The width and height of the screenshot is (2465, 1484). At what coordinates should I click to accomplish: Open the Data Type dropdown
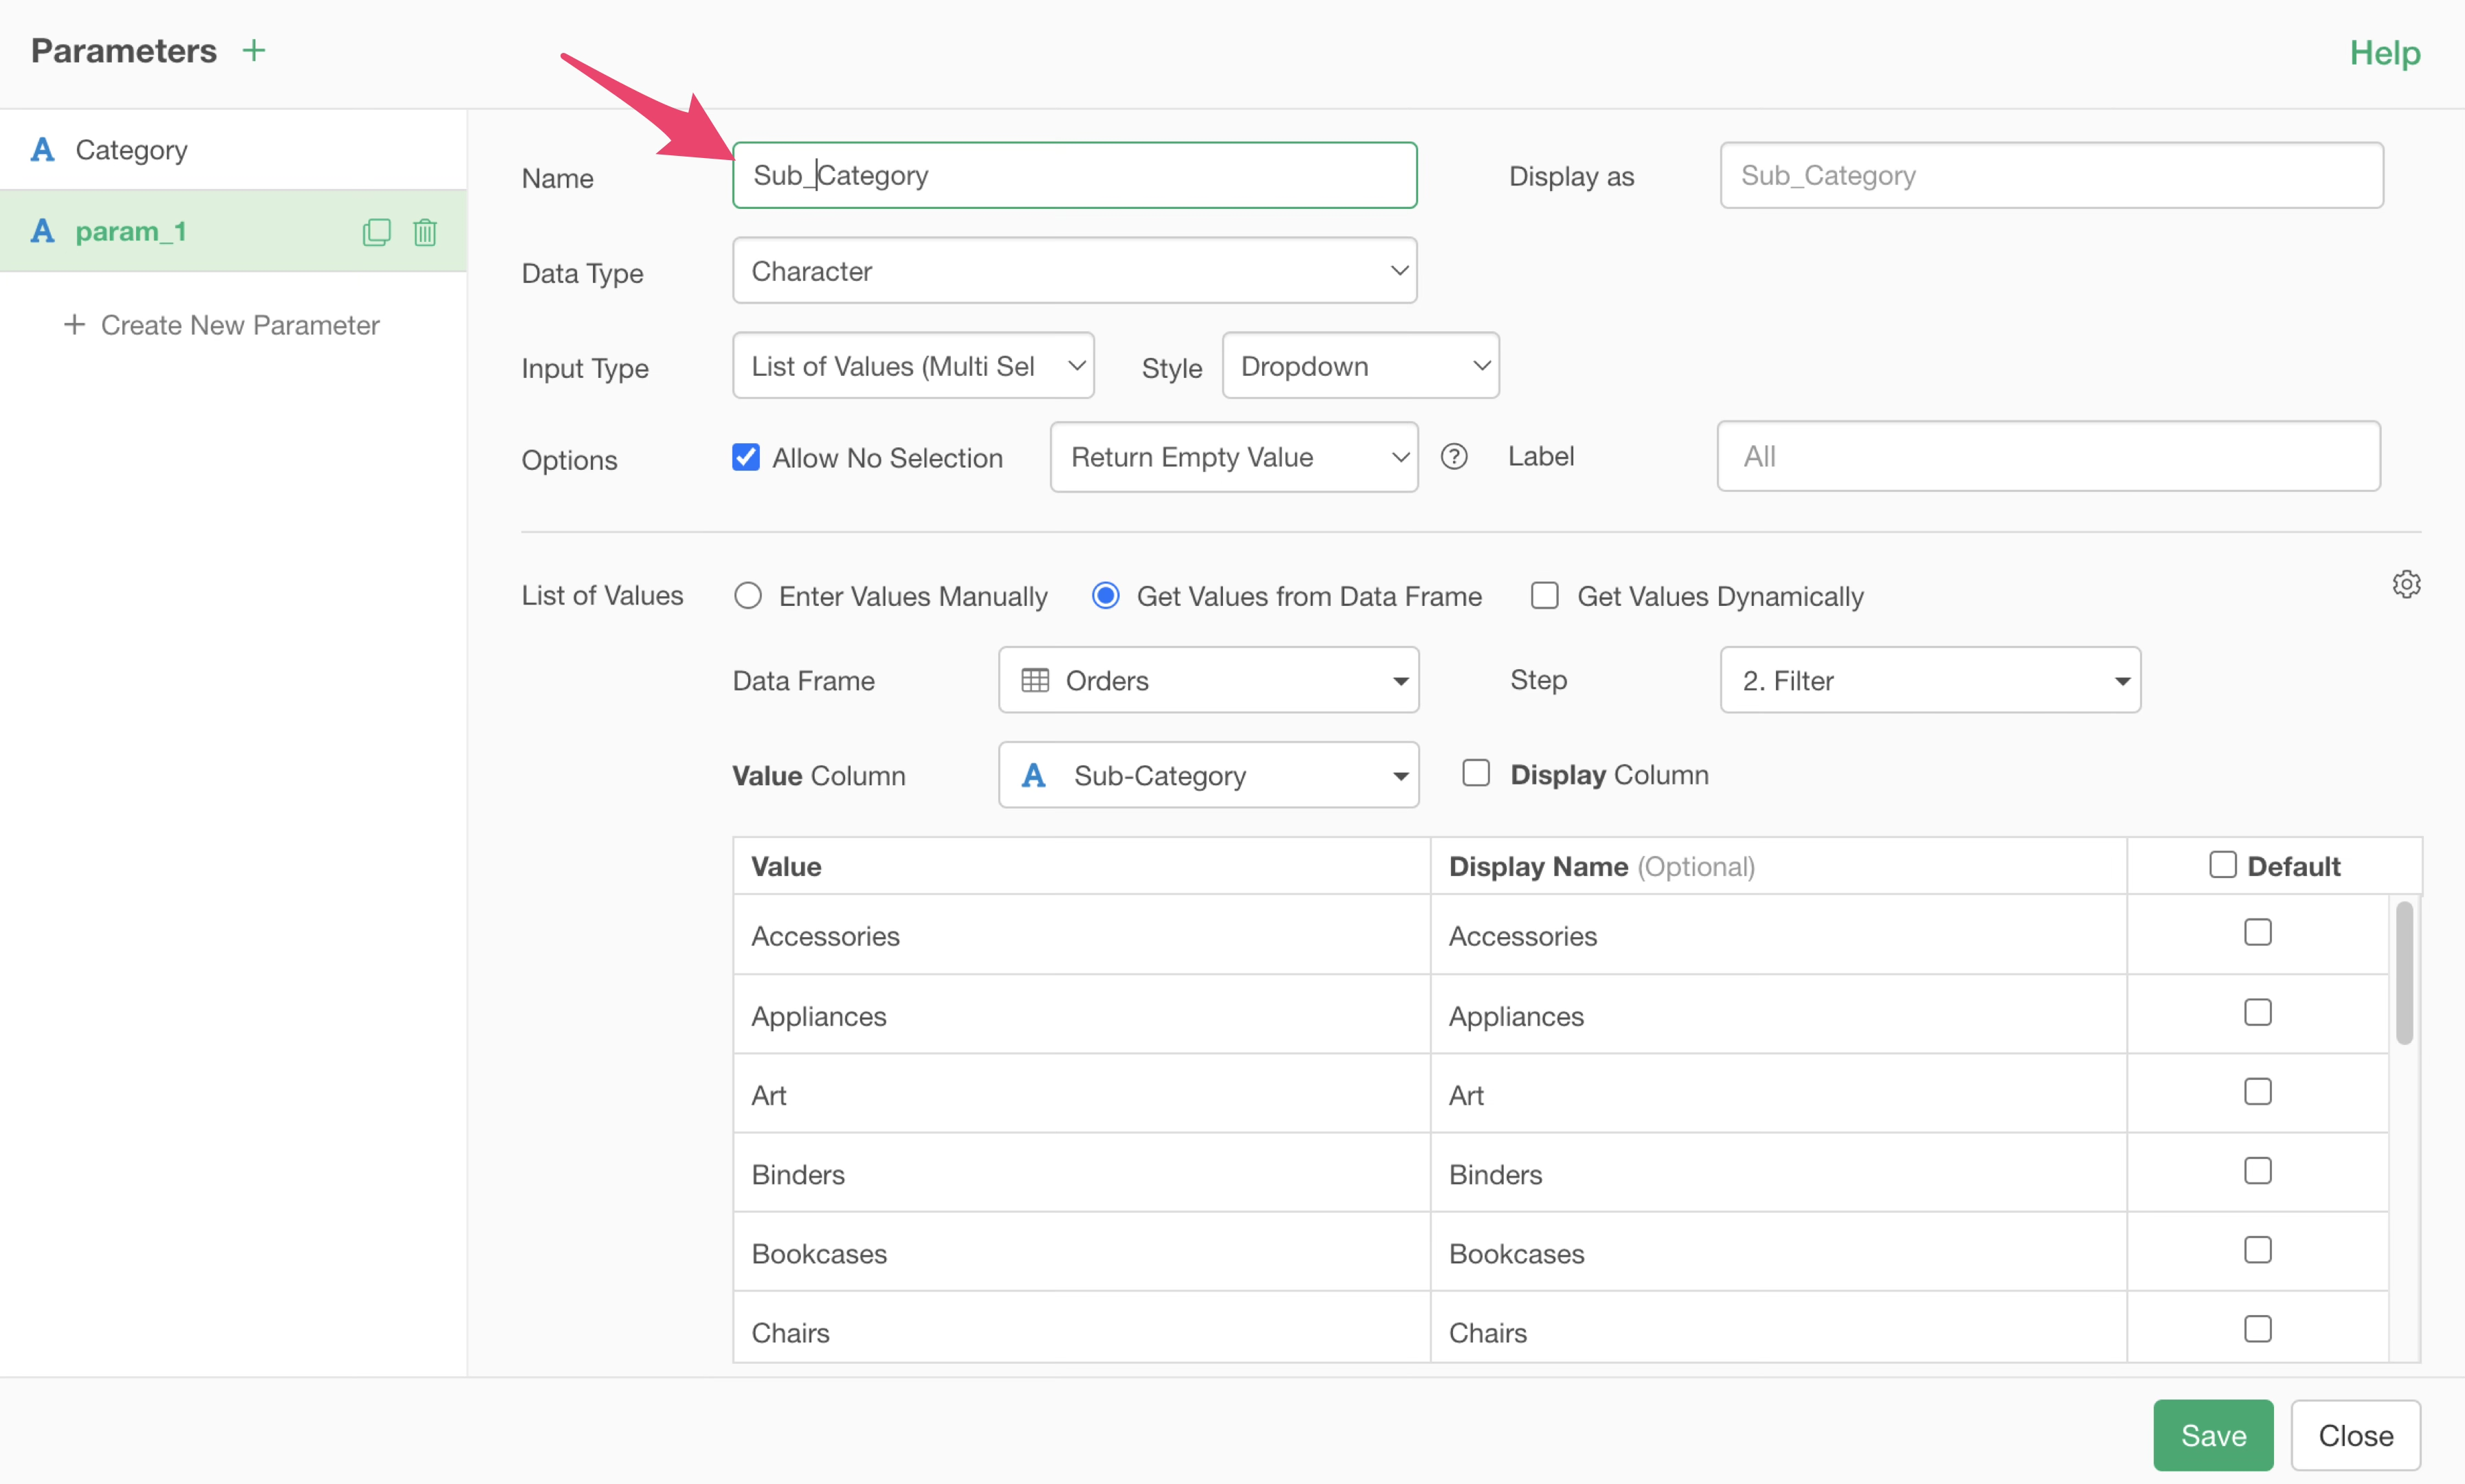click(x=1075, y=270)
